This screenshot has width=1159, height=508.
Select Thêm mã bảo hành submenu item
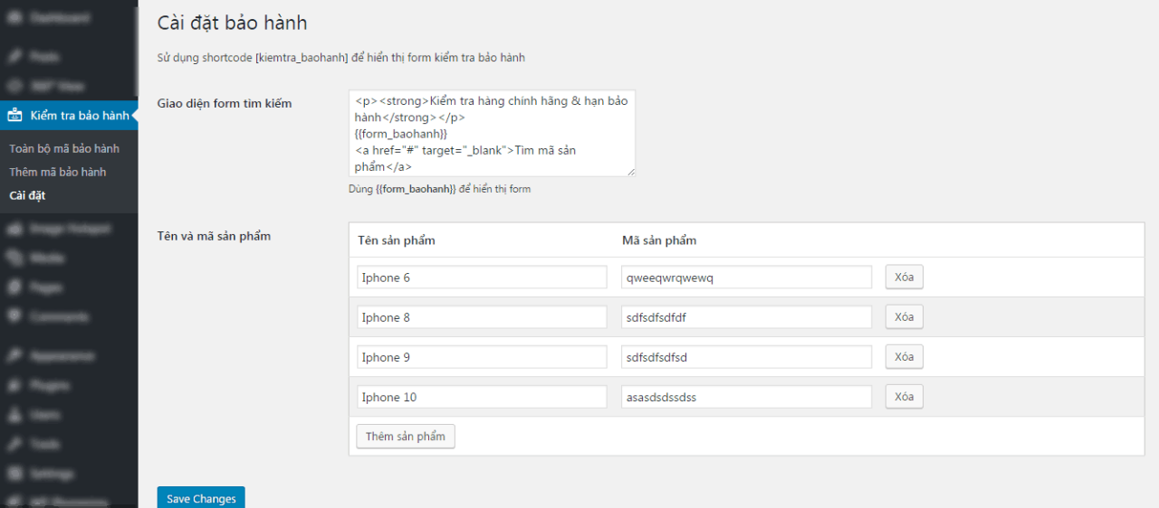click(x=58, y=172)
